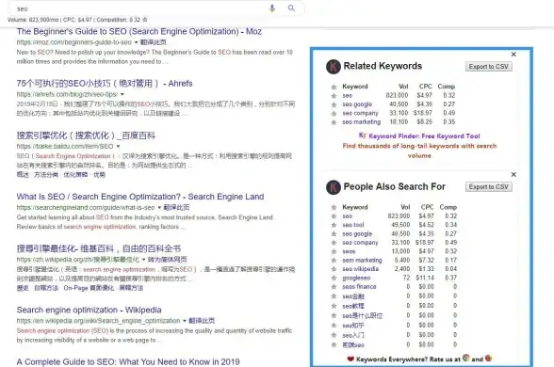Viewport: 554px width, 367px height.
Task: Click 'seo入门' keyword text
Action: [353, 335]
